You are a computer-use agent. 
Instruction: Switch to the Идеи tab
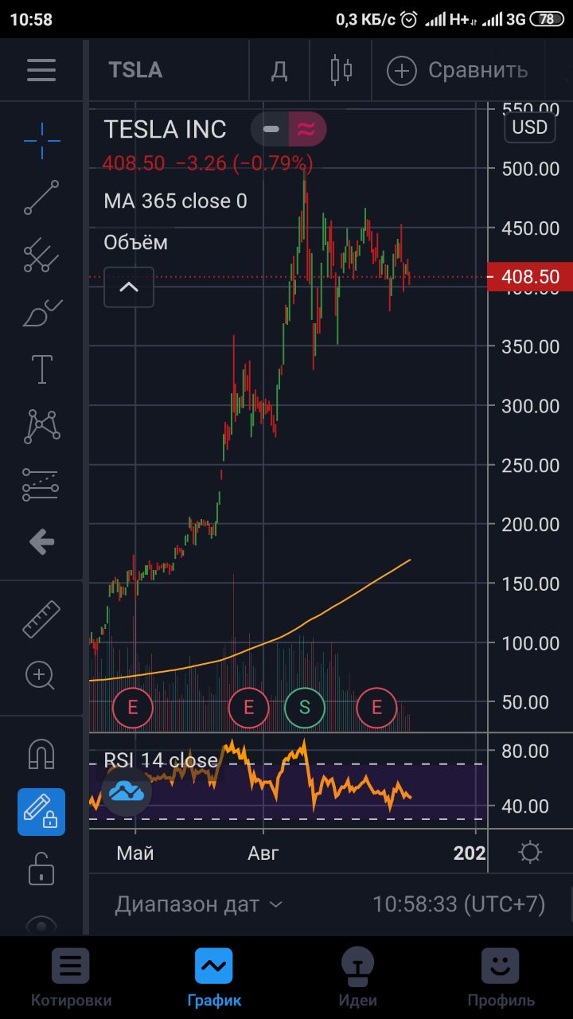click(358, 978)
